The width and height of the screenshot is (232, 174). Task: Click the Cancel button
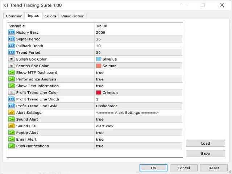(x=183, y=168)
